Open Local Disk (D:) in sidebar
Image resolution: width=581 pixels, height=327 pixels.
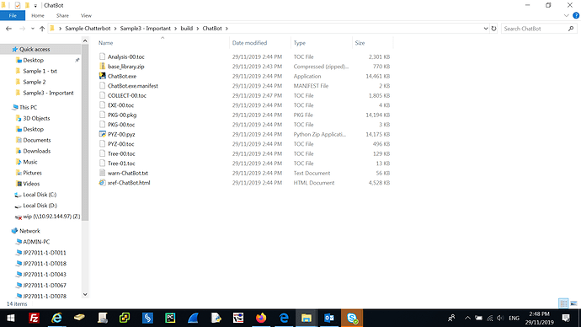click(40, 206)
